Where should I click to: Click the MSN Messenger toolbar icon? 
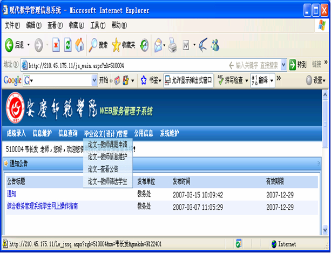(215, 45)
